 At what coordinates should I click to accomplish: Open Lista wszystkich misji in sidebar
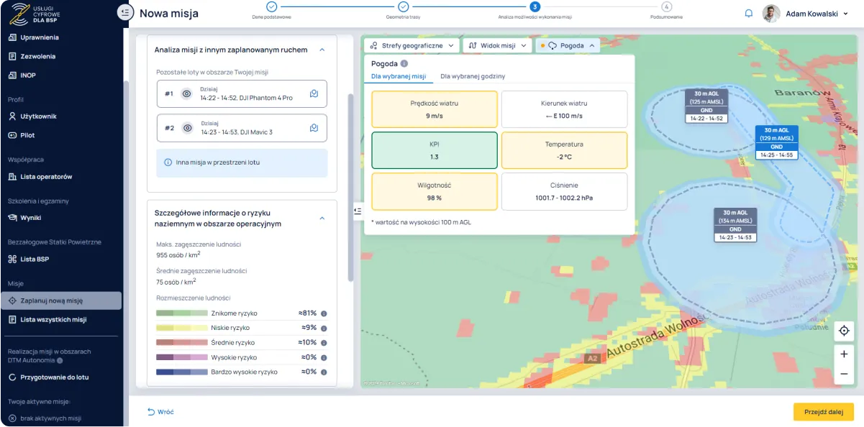[x=53, y=320]
